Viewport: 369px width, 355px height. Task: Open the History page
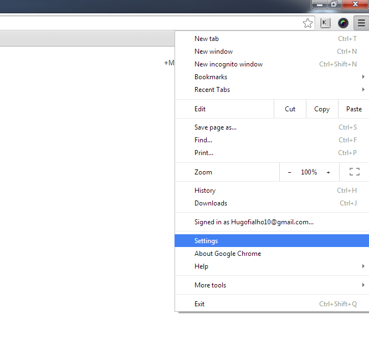pyautogui.click(x=205, y=191)
